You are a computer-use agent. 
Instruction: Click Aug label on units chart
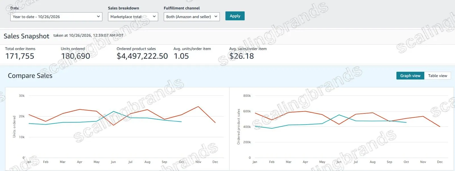click(147, 162)
